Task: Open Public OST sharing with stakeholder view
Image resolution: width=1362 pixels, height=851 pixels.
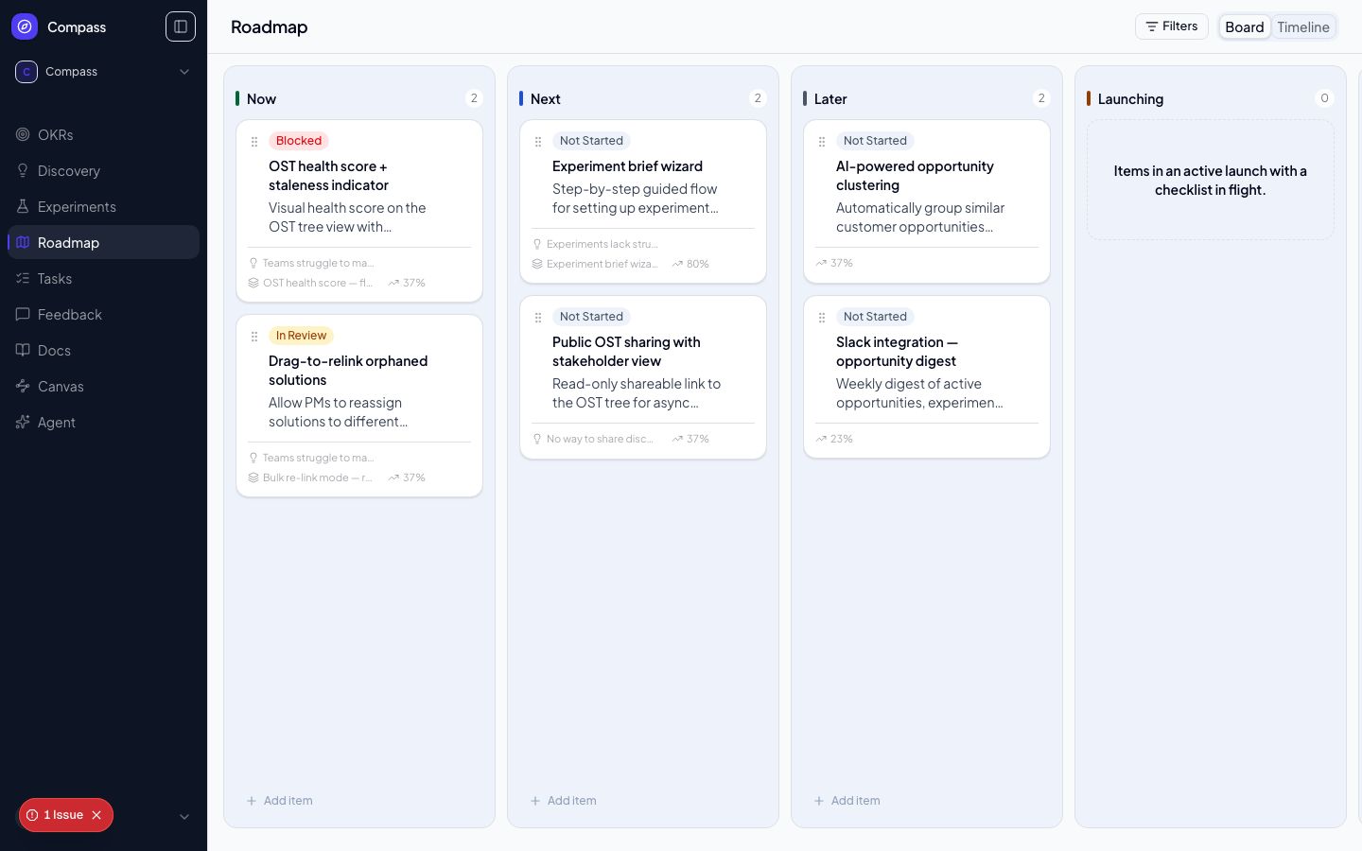Action: (626, 352)
